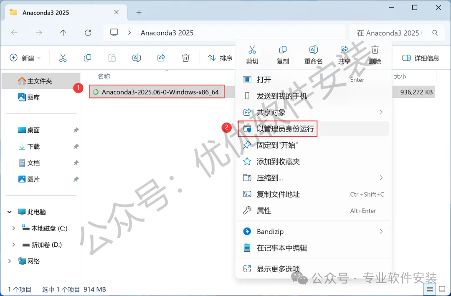Click the Paste clipboard icon in the toolbar
The width and height of the screenshot is (451, 296).
point(112,58)
